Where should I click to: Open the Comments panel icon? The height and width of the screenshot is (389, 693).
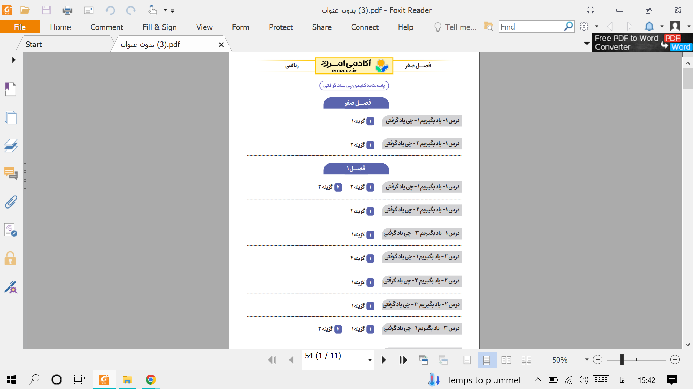point(10,174)
